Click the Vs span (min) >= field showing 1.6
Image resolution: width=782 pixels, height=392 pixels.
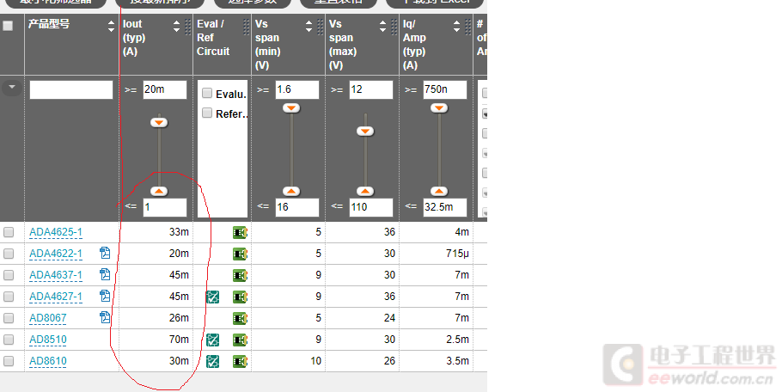point(297,89)
